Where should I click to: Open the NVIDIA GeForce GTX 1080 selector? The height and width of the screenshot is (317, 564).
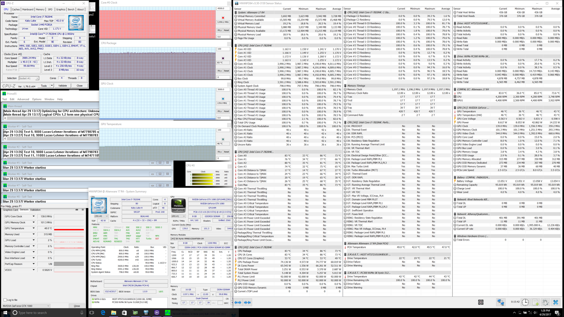26,306
